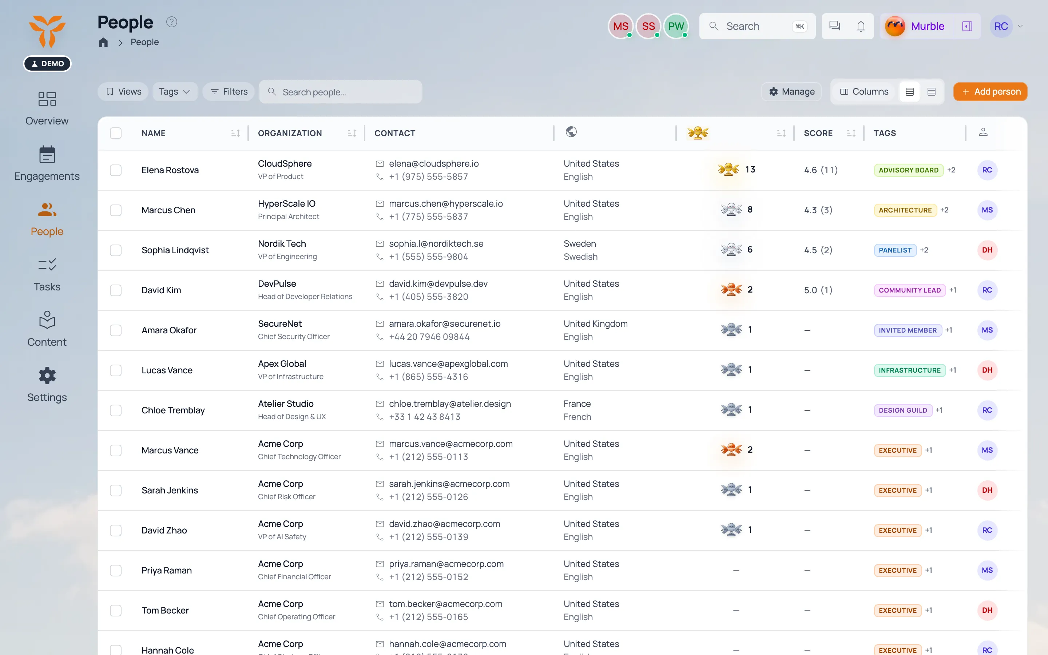Click the golden badge column header icon
The image size is (1048, 655).
(x=698, y=132)
